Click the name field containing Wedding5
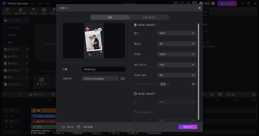This screenshot has width=259, height=136. (x=103, y=69)
